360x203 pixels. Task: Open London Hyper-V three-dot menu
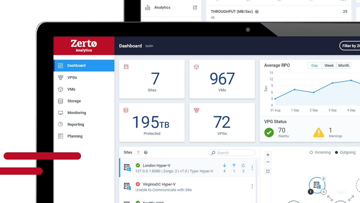[252, 167]
